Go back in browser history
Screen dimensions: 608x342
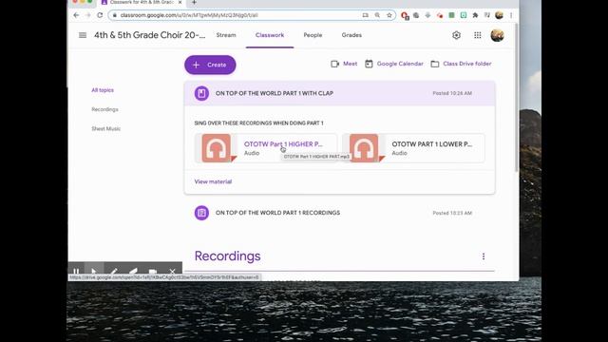pyautogui.click(x=76, y=15)
